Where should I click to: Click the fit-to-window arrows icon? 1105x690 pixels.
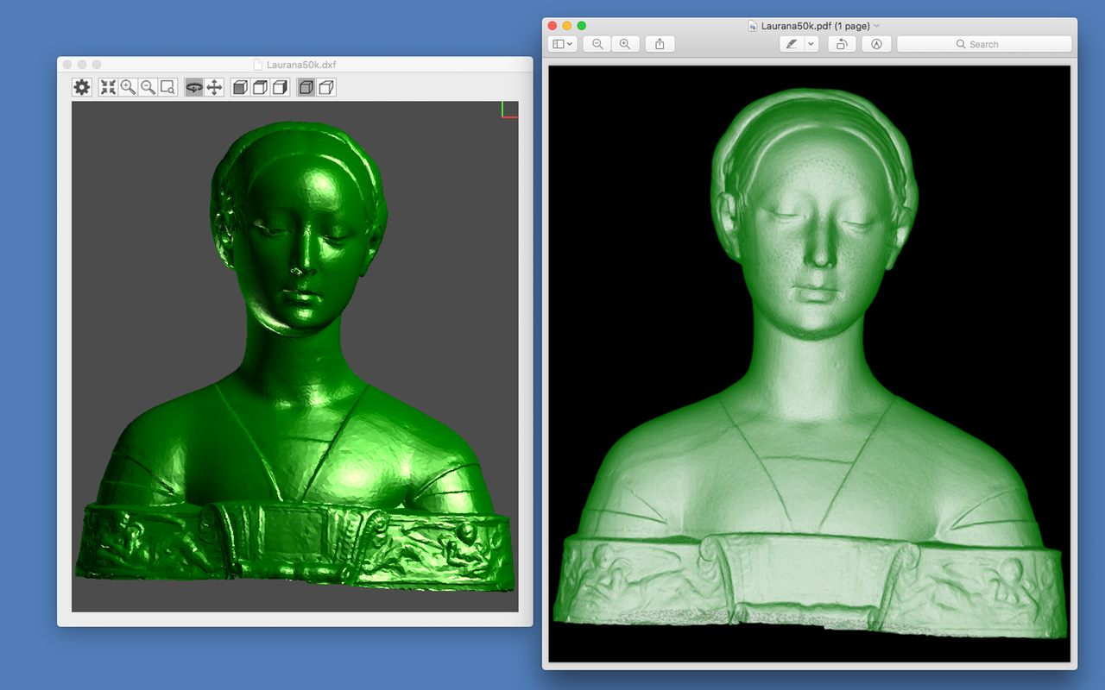tap(108, 87)
